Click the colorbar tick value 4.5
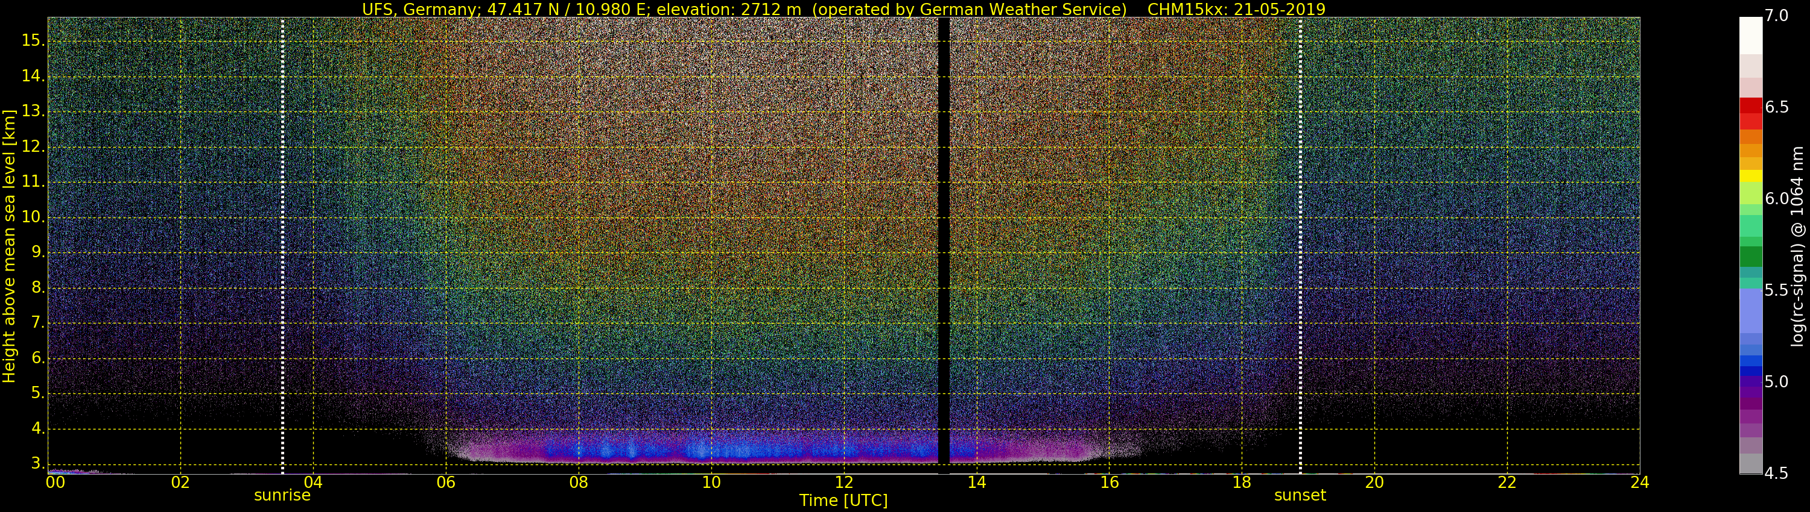The width and height of the screenshot is (1810, 512). tap(1776, 473)
